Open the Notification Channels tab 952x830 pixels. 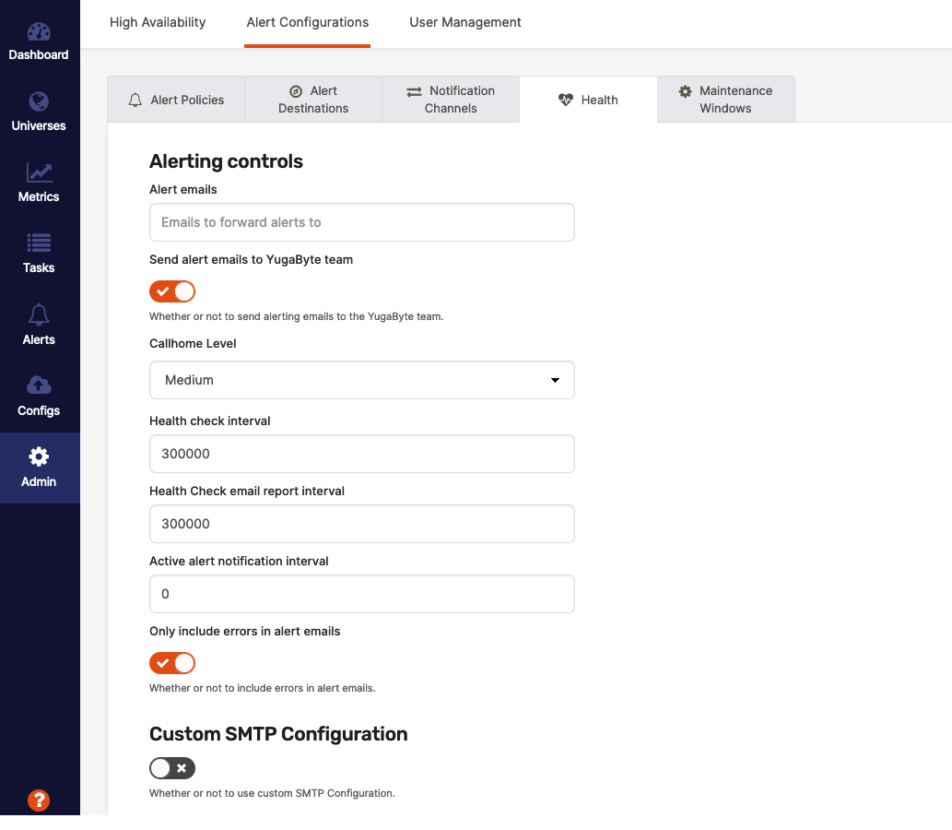(451, 100)
